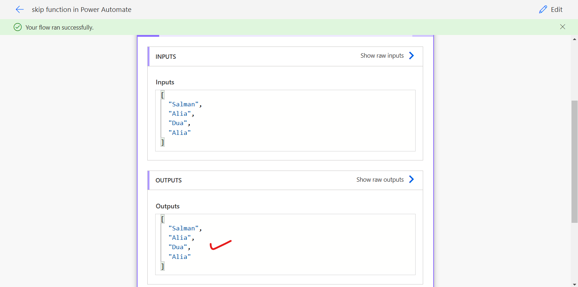This screenshot has width=578, height=287.
Task: Dismiss the flow success banner
Action: click(563, 27)
